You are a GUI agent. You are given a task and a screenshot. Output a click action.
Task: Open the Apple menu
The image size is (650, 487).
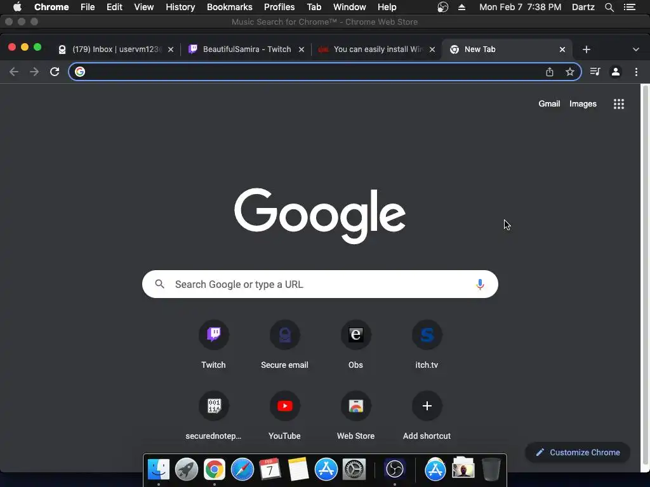coord(17,7)
